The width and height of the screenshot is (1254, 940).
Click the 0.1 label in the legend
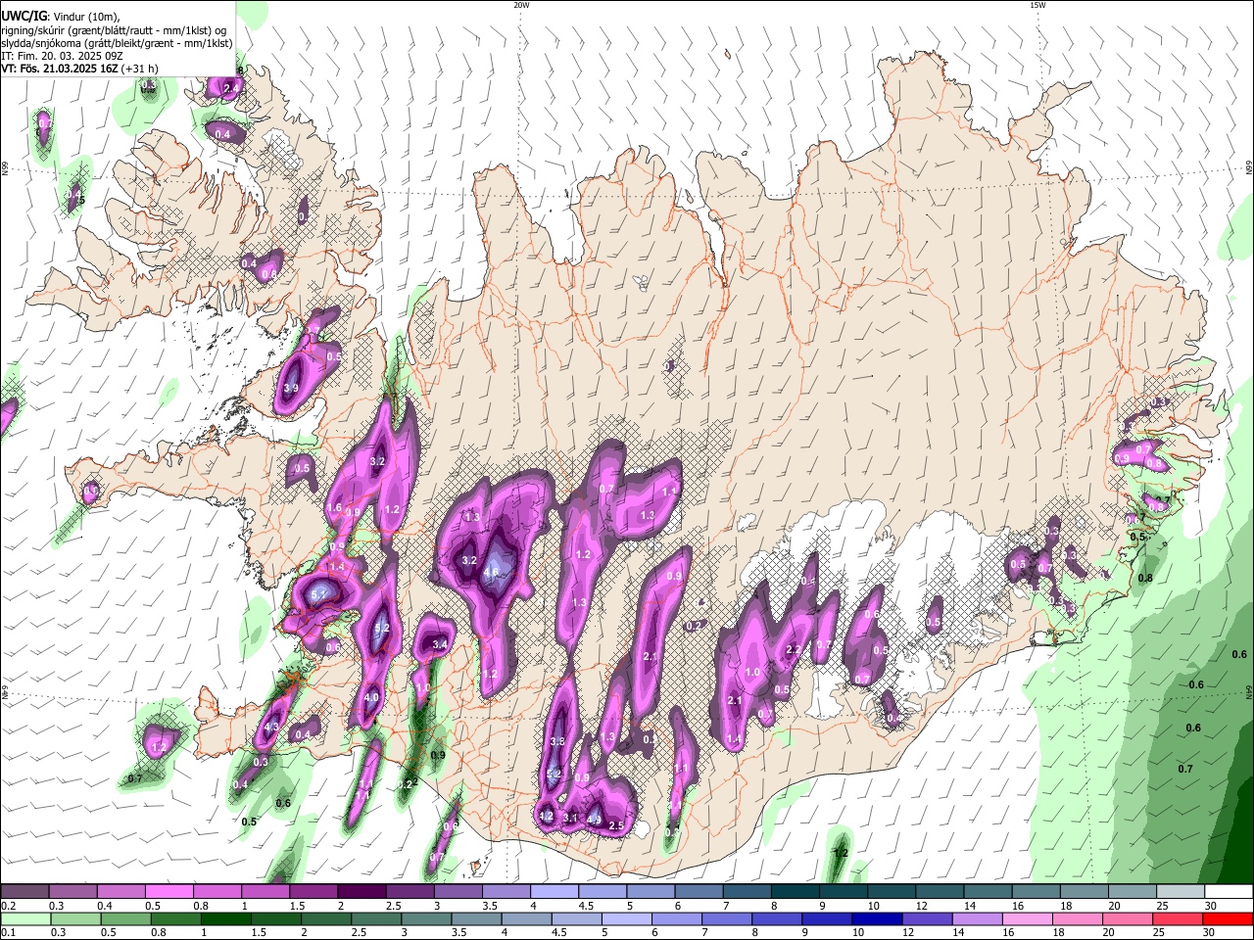click(x=7, y=933)
